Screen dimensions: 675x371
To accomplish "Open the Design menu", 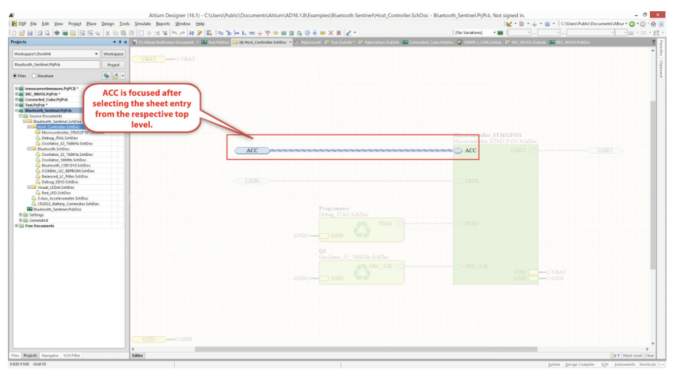I will 108,24.
